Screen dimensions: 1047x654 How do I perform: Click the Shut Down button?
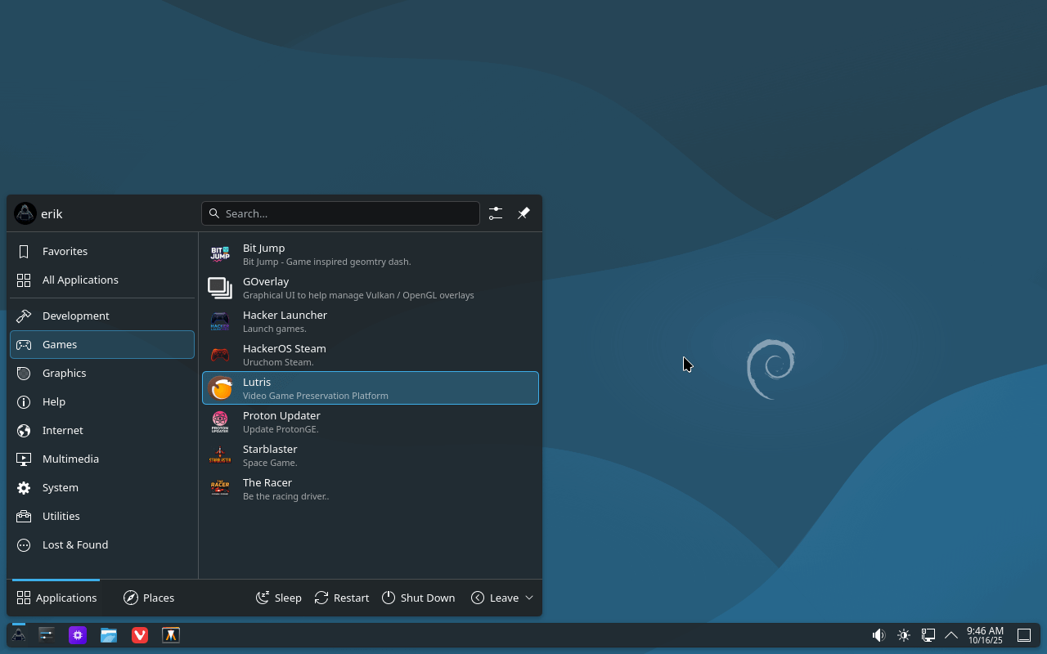tap(418, 598)
